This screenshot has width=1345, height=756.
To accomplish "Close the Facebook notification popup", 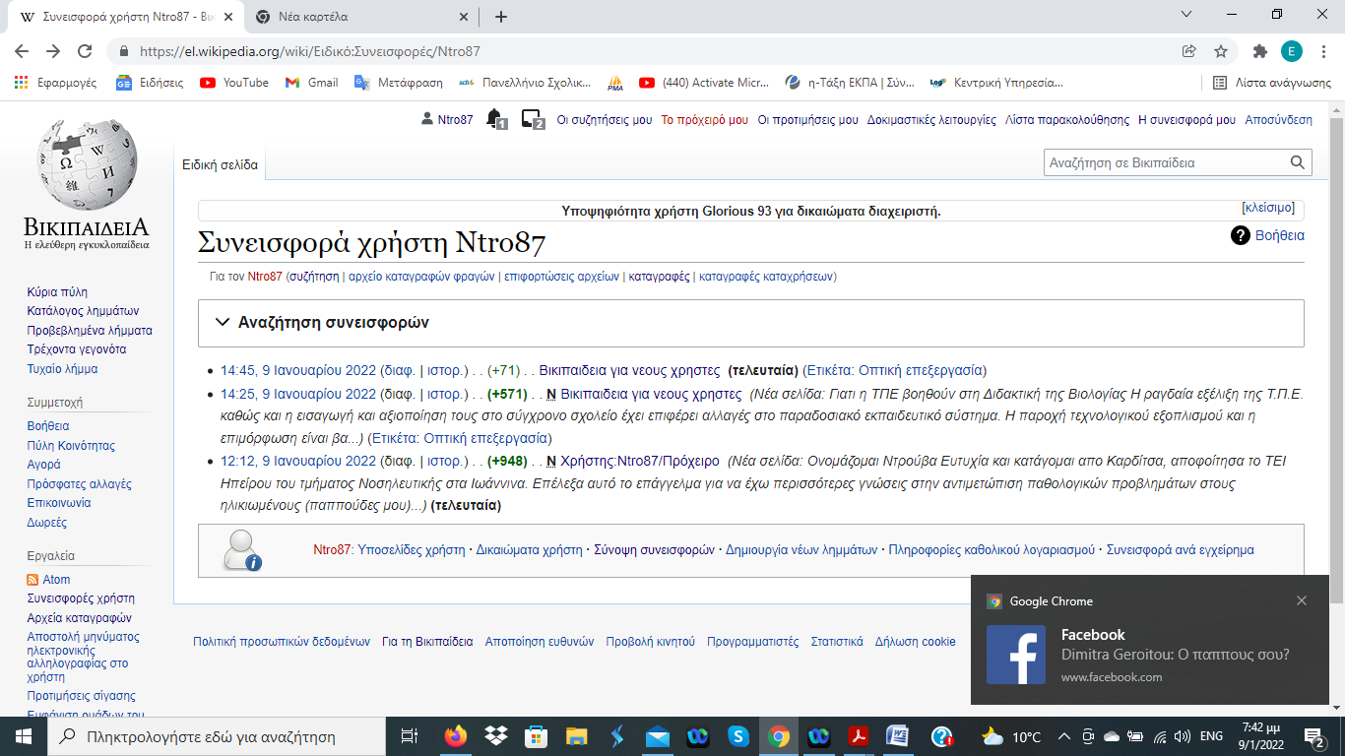I will point(1302,600).
